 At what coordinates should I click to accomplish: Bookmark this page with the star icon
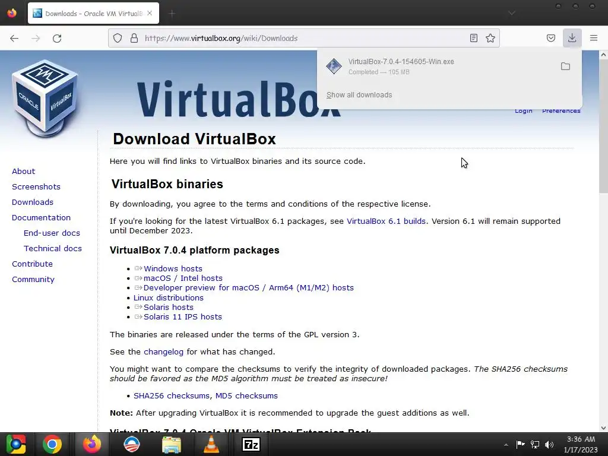click(490, 38)
